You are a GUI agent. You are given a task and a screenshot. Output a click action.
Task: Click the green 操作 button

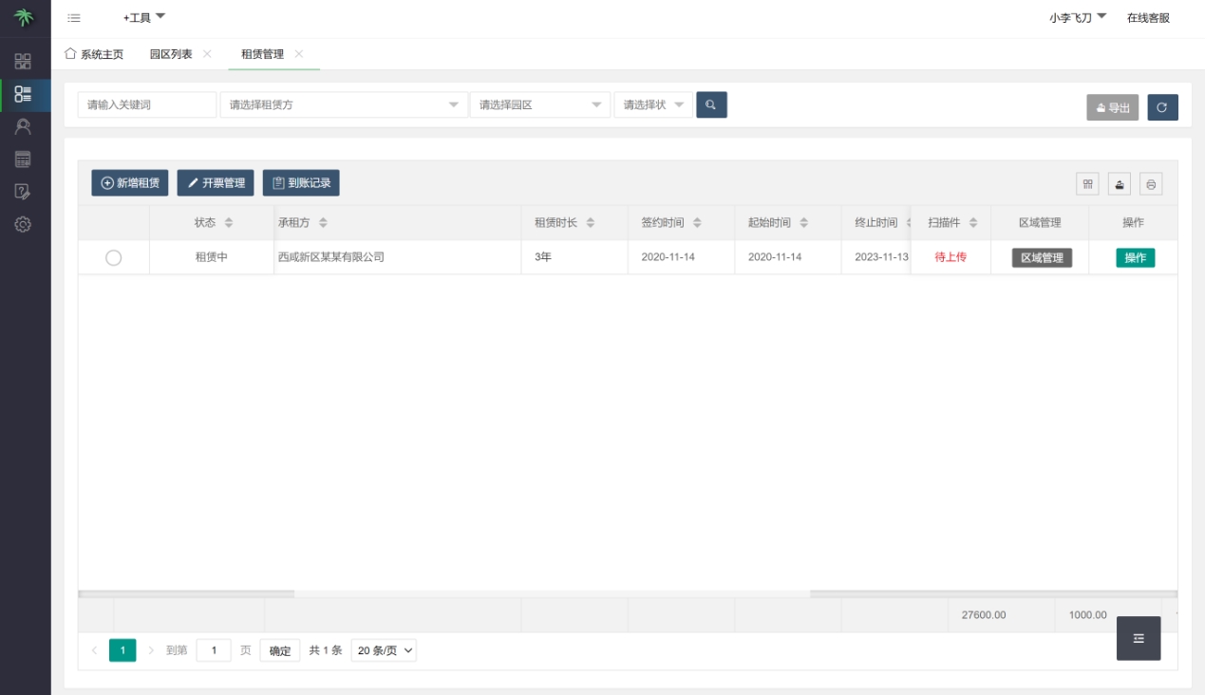[x=1136, y=257]
